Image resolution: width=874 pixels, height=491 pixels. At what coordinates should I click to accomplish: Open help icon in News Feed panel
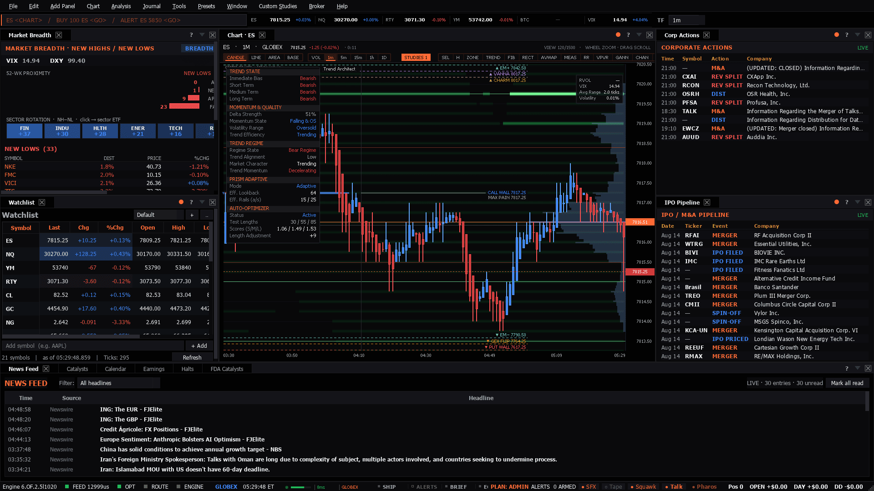point(847,369)
